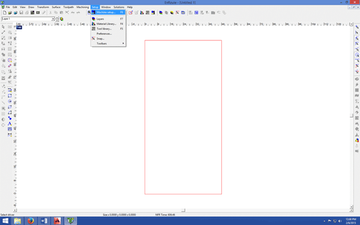Open the Window menu
This screenshot has height=225, width=360.
pyautogui.click(x=106, y=7)
